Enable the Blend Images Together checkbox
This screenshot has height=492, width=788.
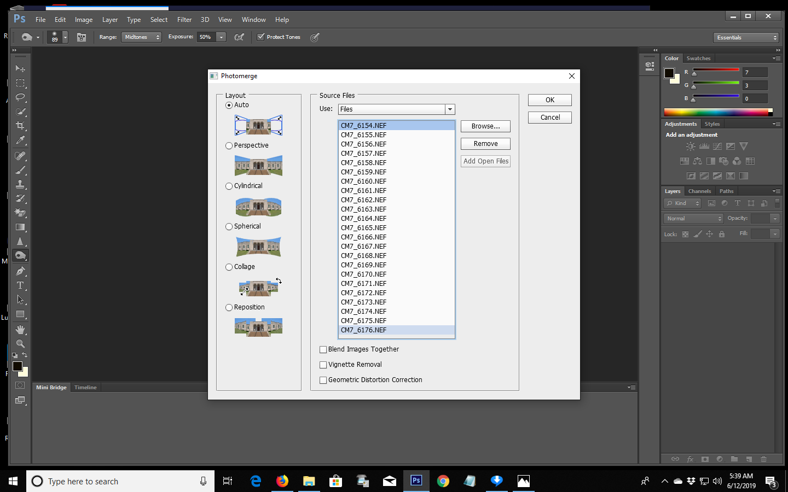323,349
